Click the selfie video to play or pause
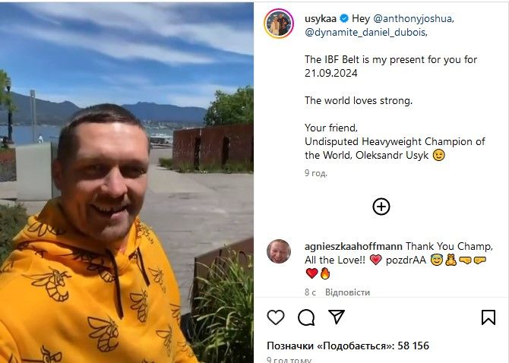This screenshot has height=363, width=509. 127,182
